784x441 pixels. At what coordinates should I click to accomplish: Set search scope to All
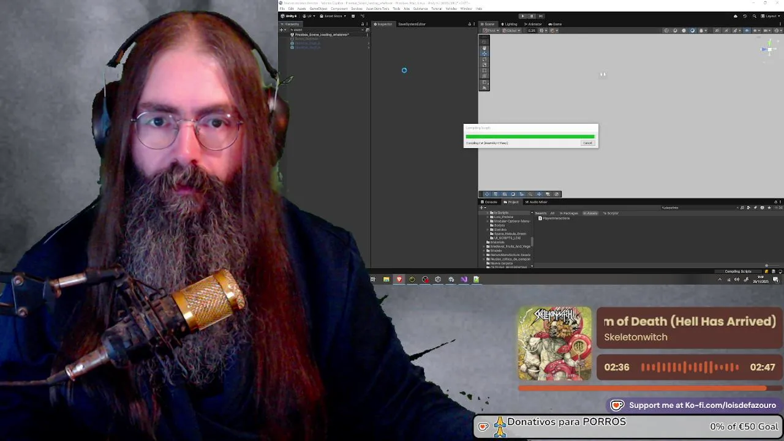tap(552, 213)
